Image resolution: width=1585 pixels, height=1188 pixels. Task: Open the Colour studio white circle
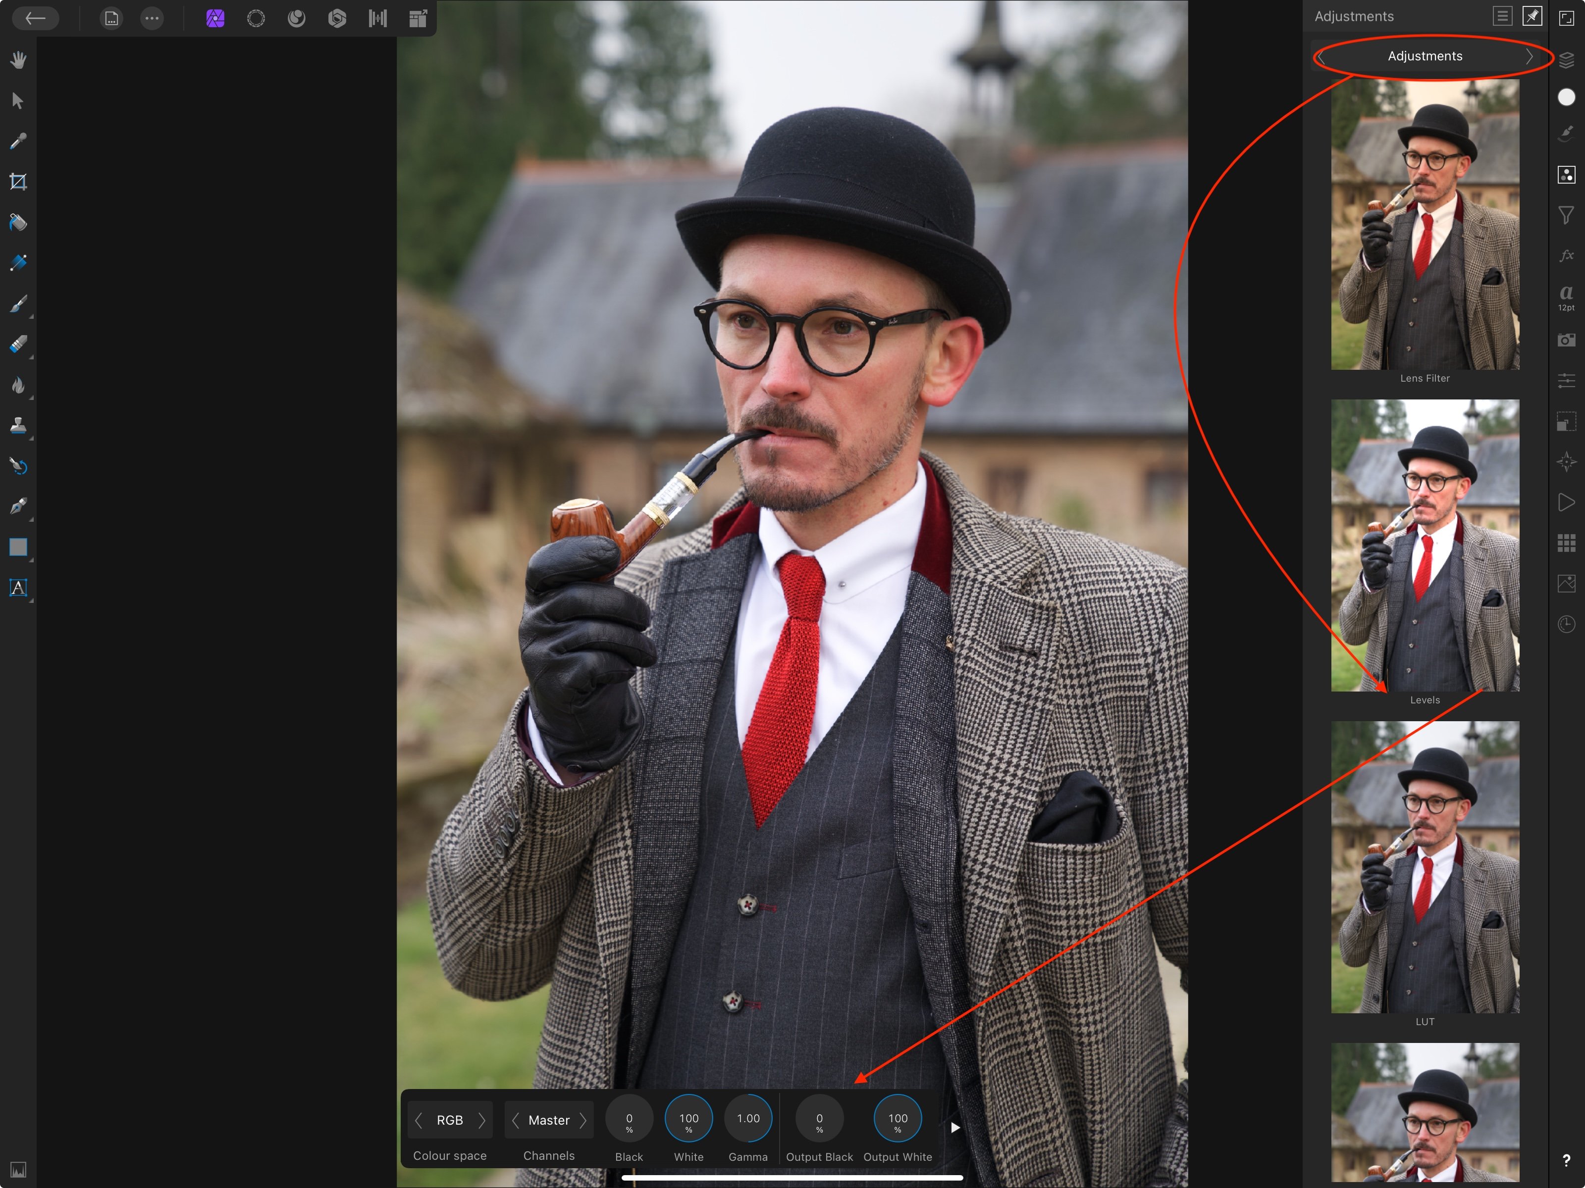[1566, 97]
